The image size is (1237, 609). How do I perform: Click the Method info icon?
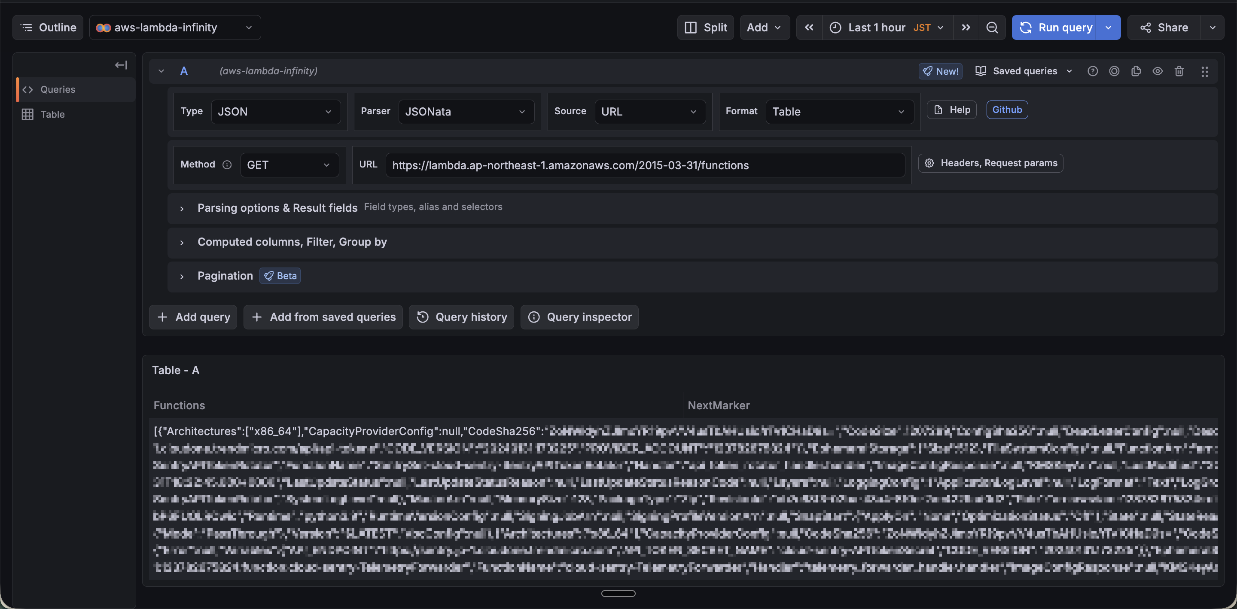[227, 165]
